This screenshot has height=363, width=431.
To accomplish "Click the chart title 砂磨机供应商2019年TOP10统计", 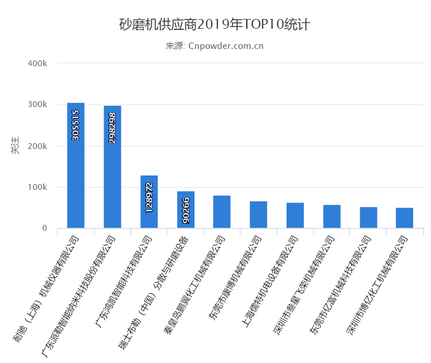I will tap(215, 25).
